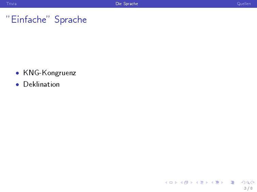Jump to the Quellen section link

coord(244,4)
